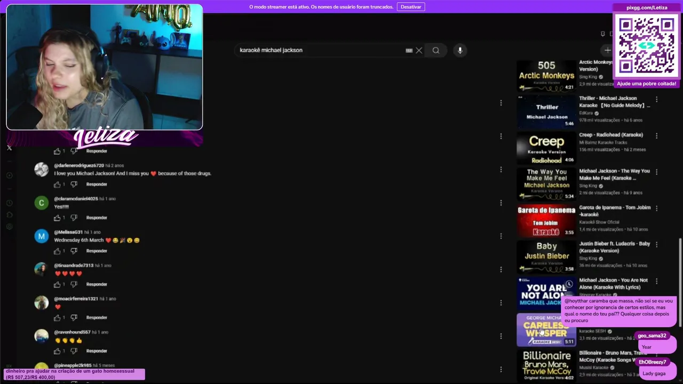The height and width of the screenshot is (384, 683).
Task: Play the Billionaire Bruno Mars thumbnail
Action: pos(546,366)
